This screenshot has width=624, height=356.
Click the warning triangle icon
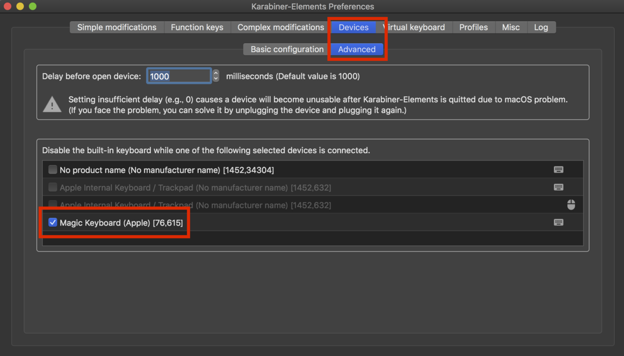tap(52, 104)
